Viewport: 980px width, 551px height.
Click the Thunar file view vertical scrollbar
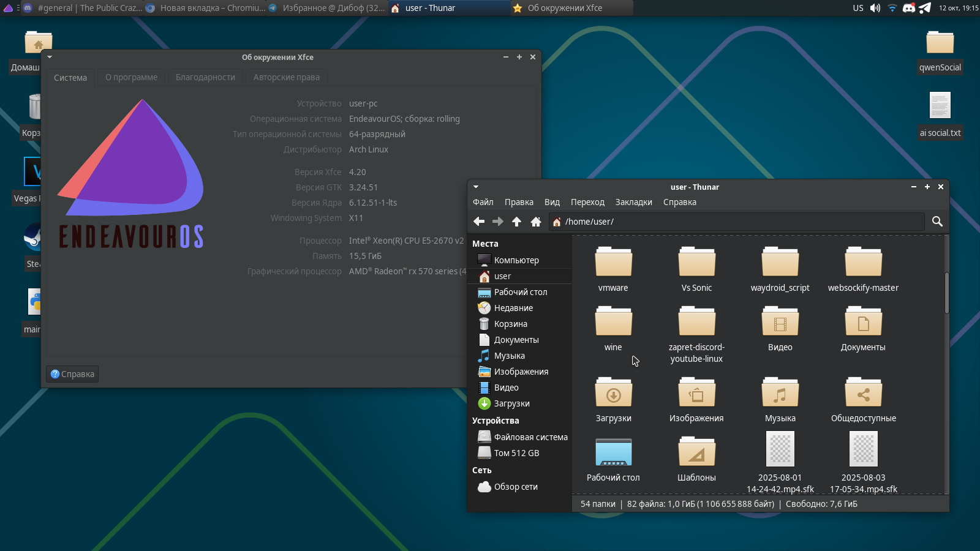946,294
